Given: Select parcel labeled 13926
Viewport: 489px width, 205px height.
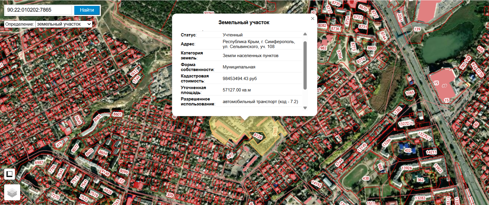Looking at the screenshot, I should [x=407, y=168].
